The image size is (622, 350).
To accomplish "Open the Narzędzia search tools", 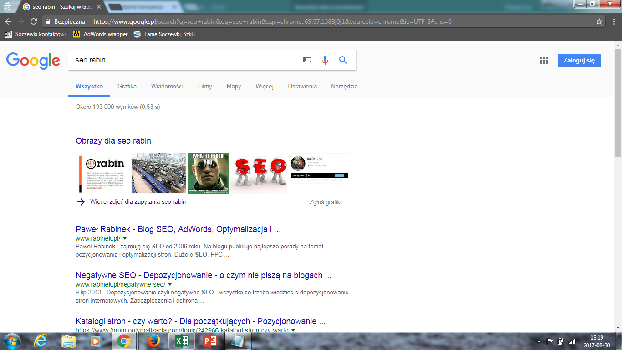I will pos(344,86).
